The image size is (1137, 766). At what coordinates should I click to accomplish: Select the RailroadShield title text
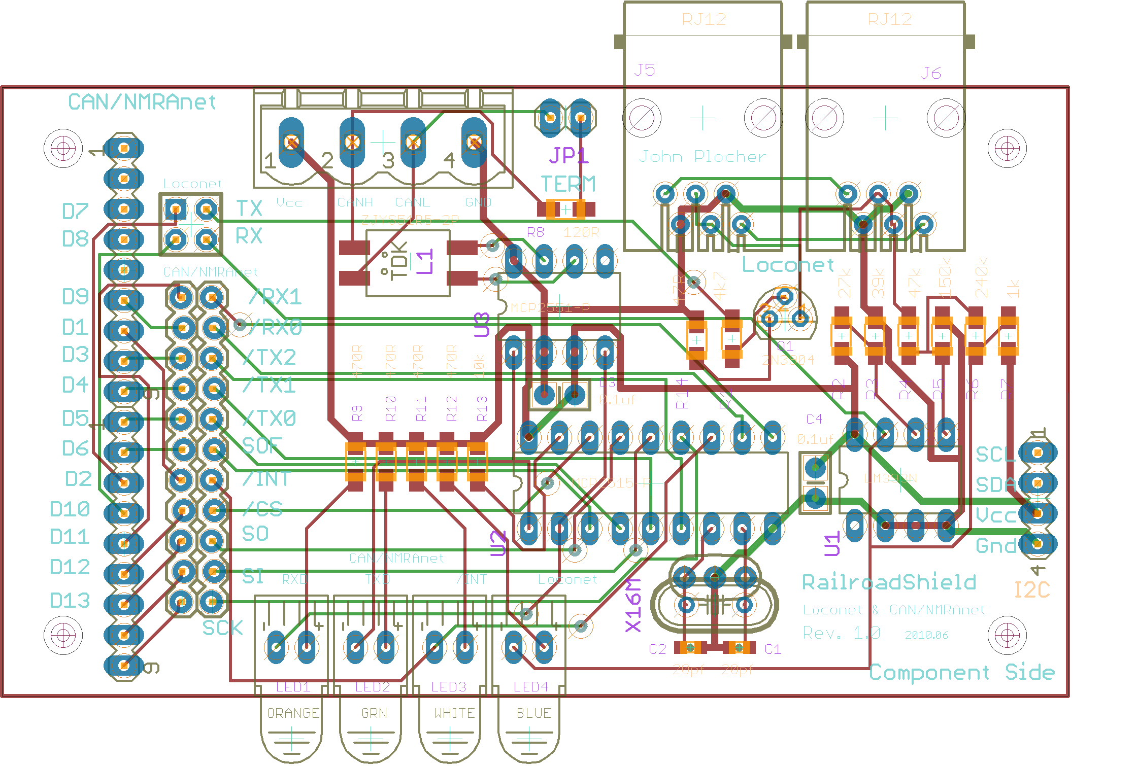(x=889, y=582)
